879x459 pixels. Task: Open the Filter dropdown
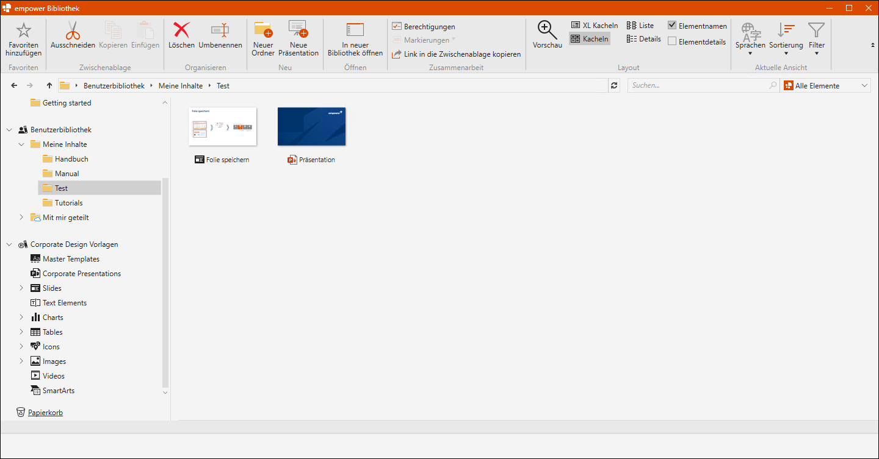pyautogui.click(x=816, y=38)
